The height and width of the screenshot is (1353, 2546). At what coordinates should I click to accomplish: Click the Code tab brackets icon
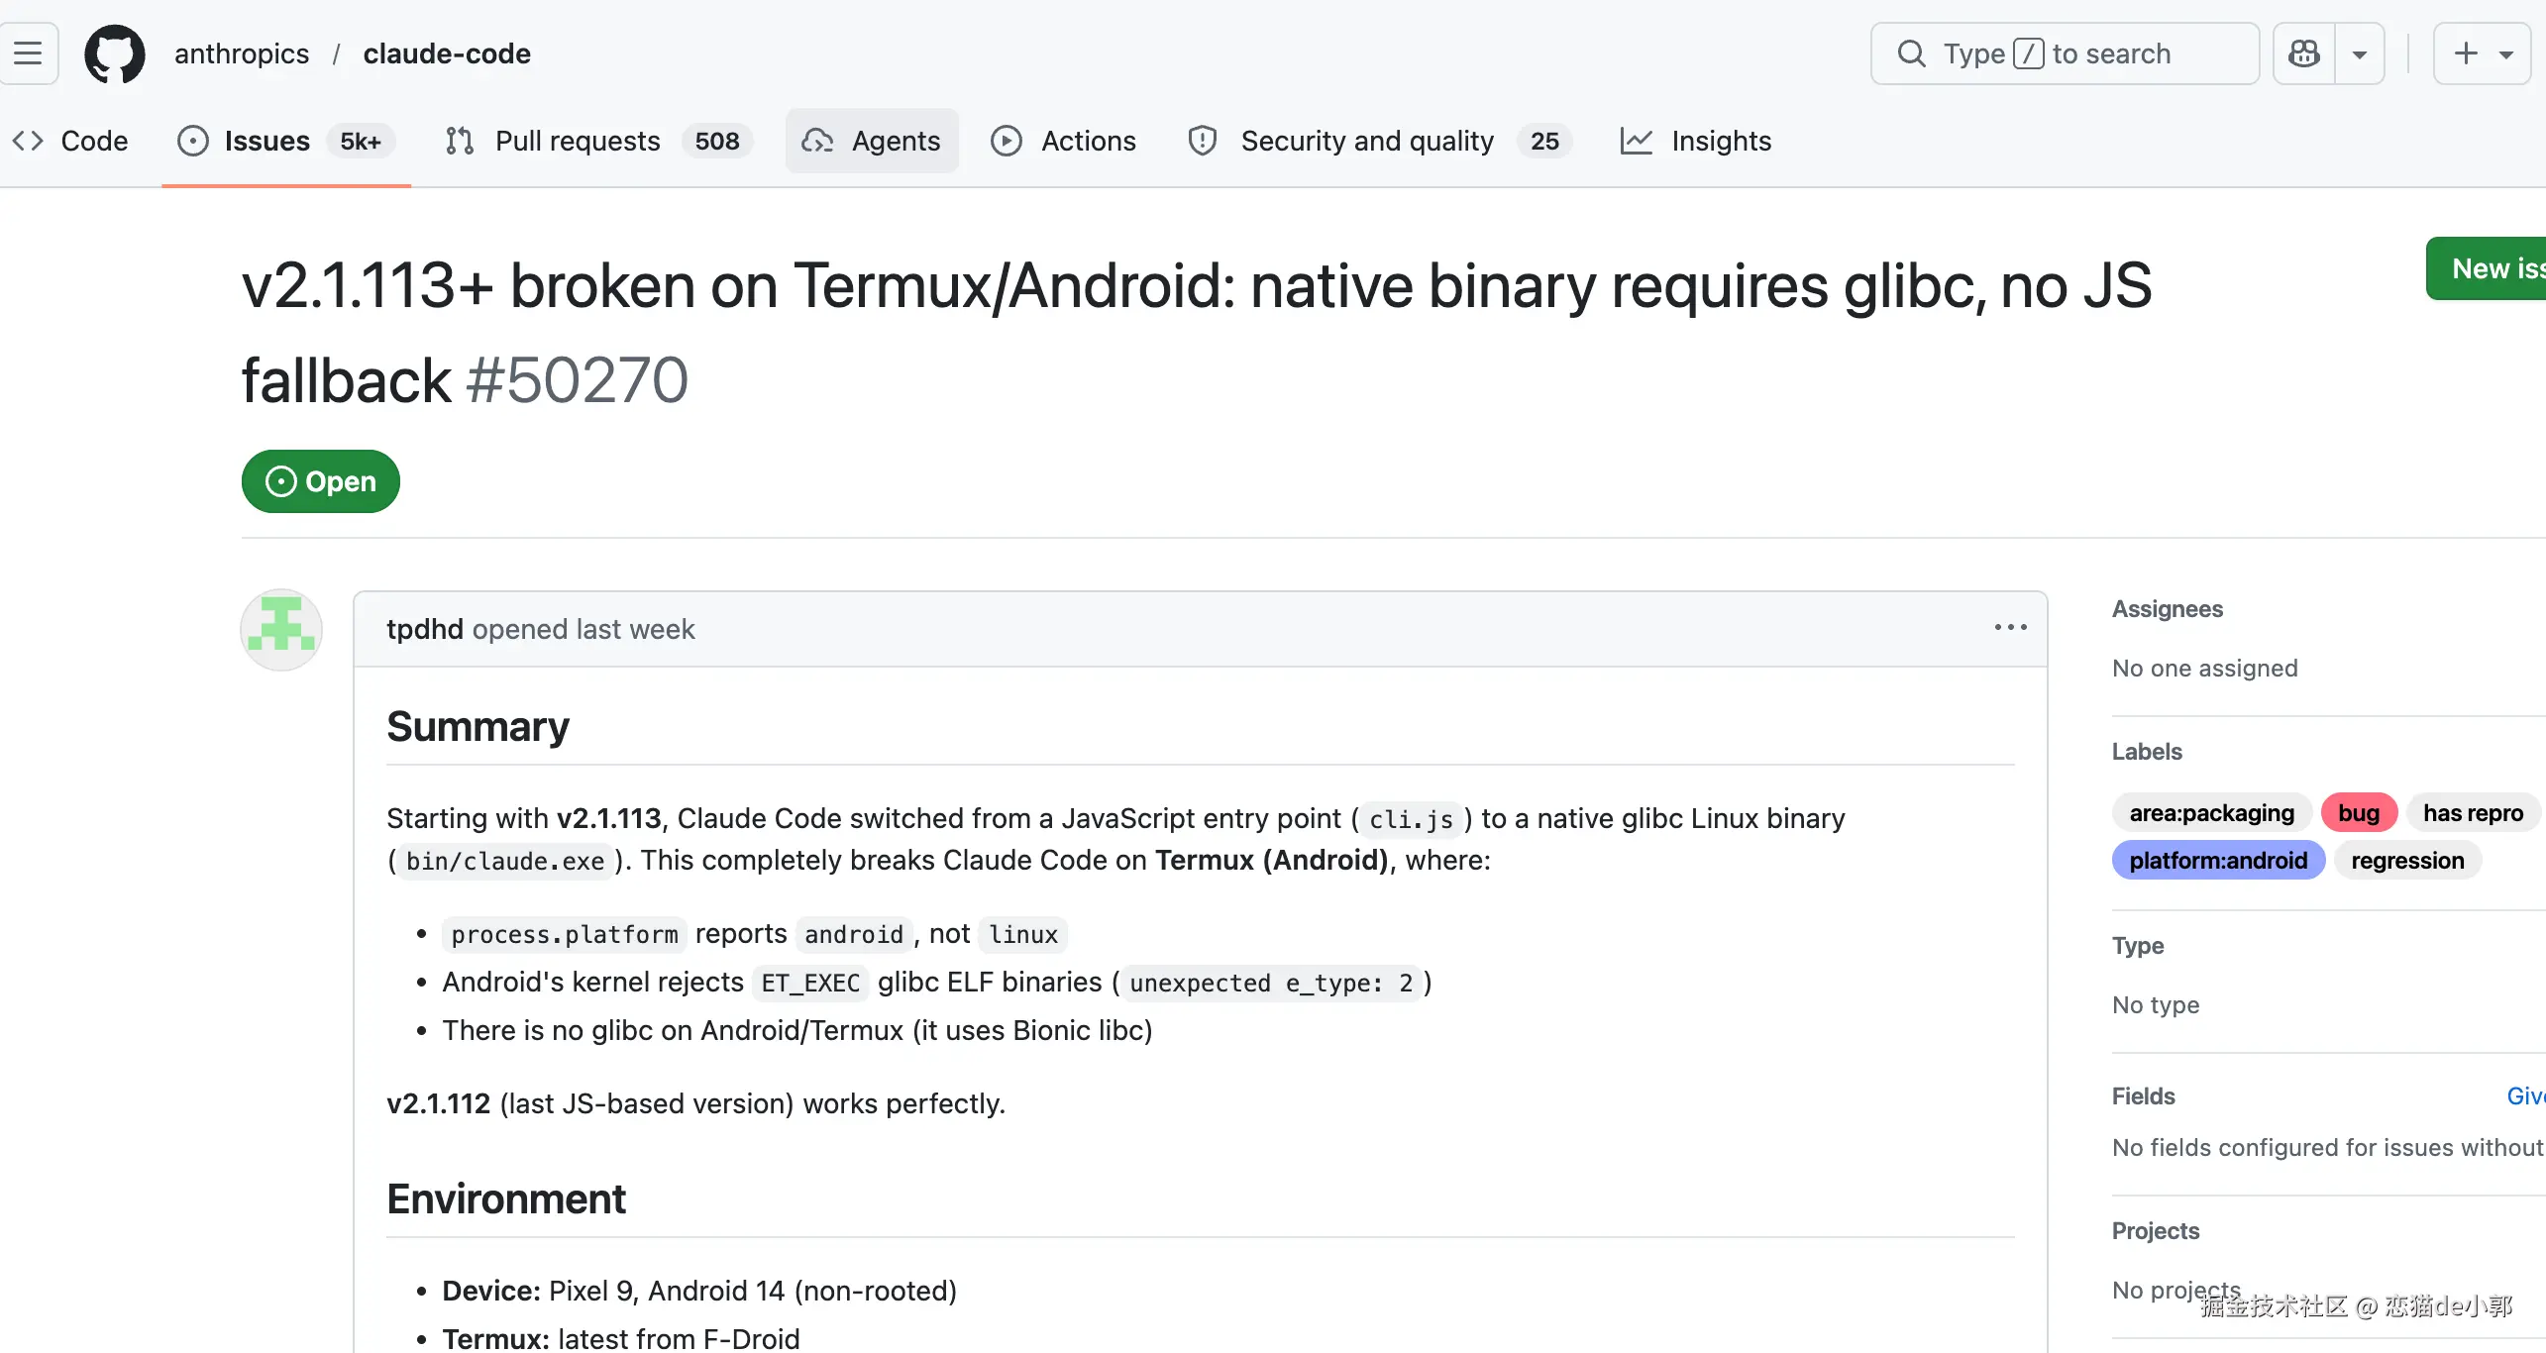coord(28,141)
